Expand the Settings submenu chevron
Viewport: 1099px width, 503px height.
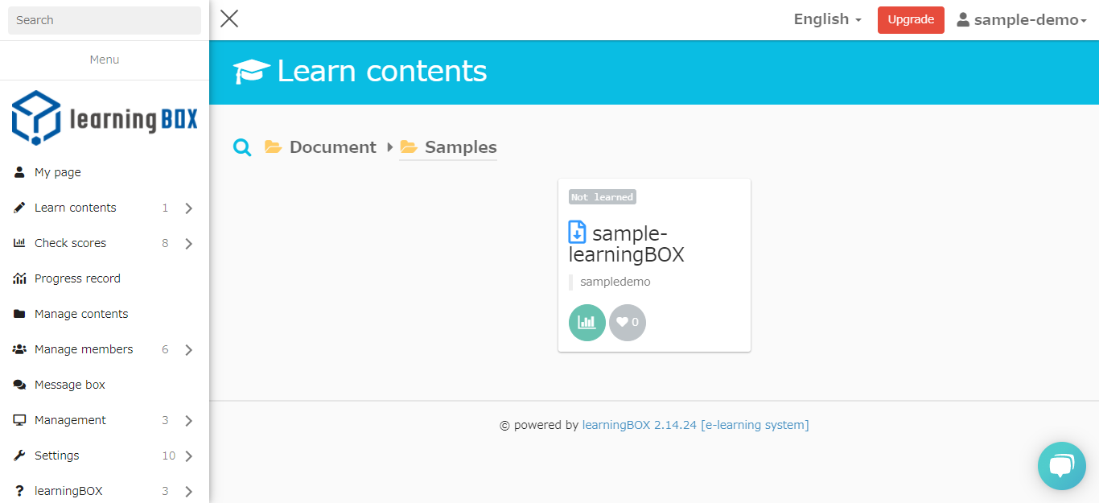click(188, 456)
